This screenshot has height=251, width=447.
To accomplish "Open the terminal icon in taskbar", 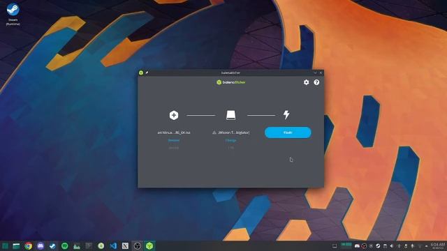I will point(89,246).
